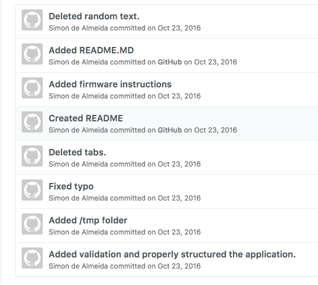Click author 'Simon de Almeida' under Fixed typo
The width and height of the screenshot is (318, 285).
pos(78,198)
